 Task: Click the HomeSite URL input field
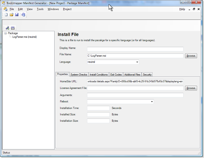(x=135, y=81)
